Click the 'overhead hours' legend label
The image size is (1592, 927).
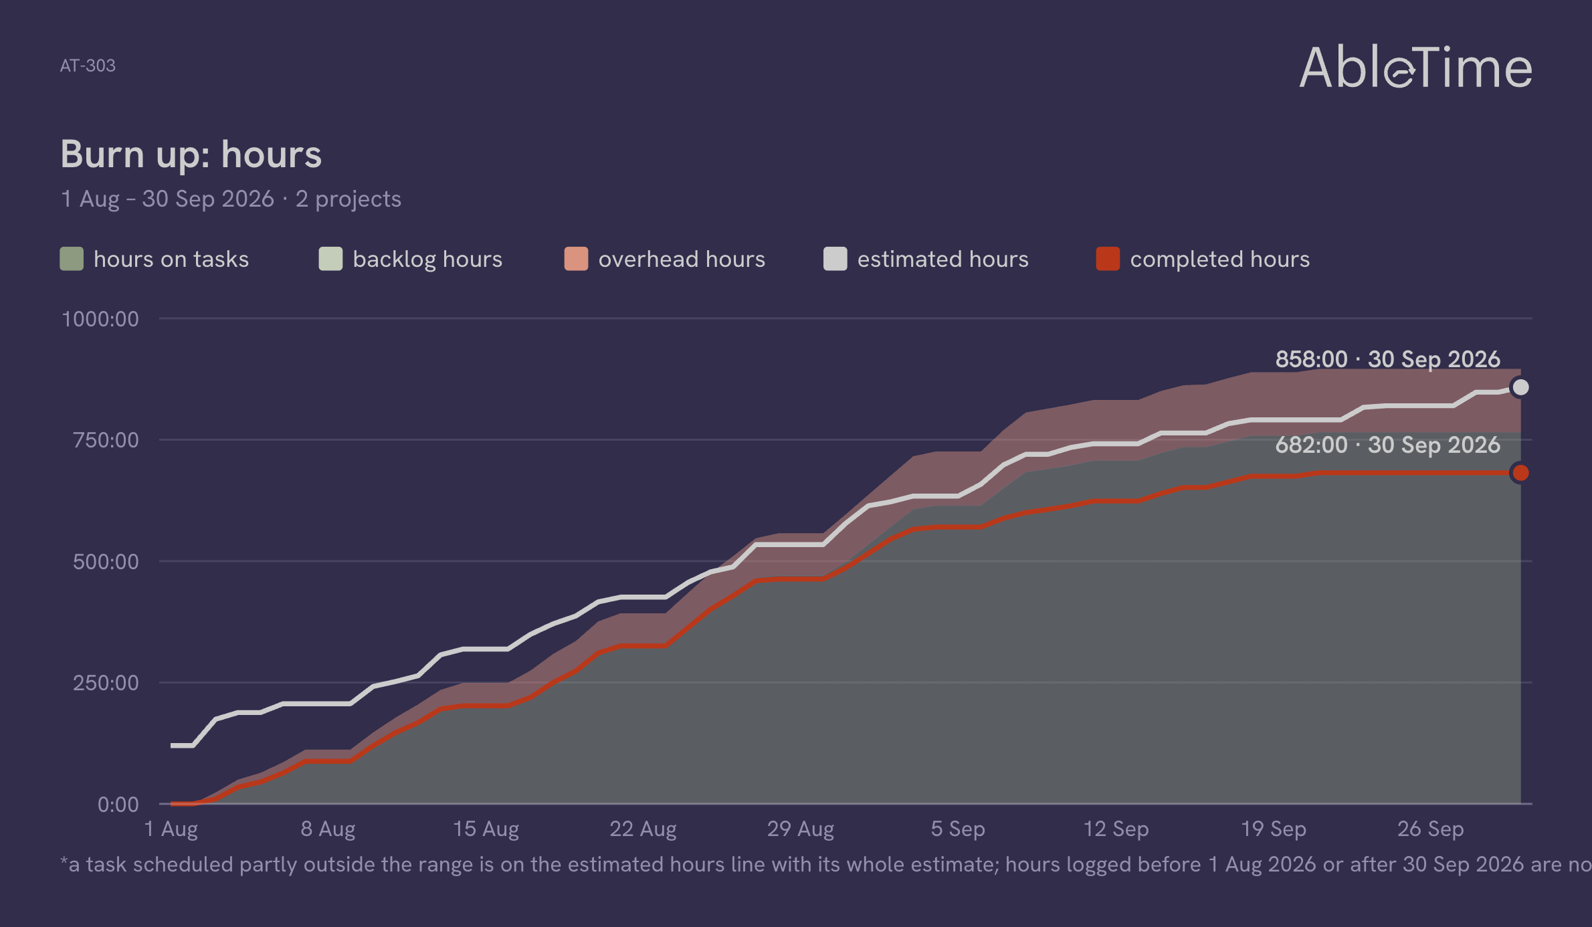click(x=682, y=260)
